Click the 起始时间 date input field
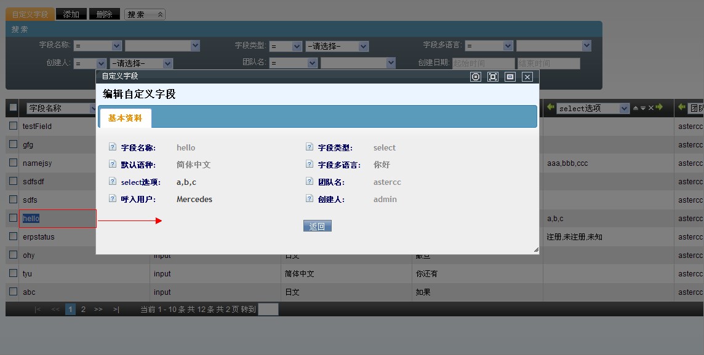This screenshot has width=704, height=355. pyautogui.click(x=483, y=63)
